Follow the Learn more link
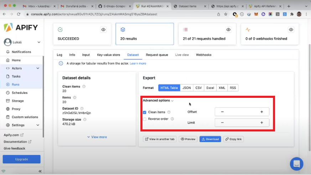Image resolution: width=311 pixels, height=175 pixels. coord(138,64)
